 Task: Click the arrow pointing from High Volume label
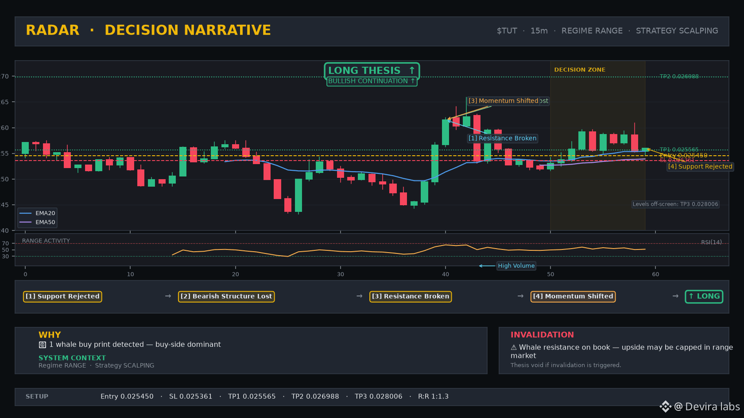(487, 266)
